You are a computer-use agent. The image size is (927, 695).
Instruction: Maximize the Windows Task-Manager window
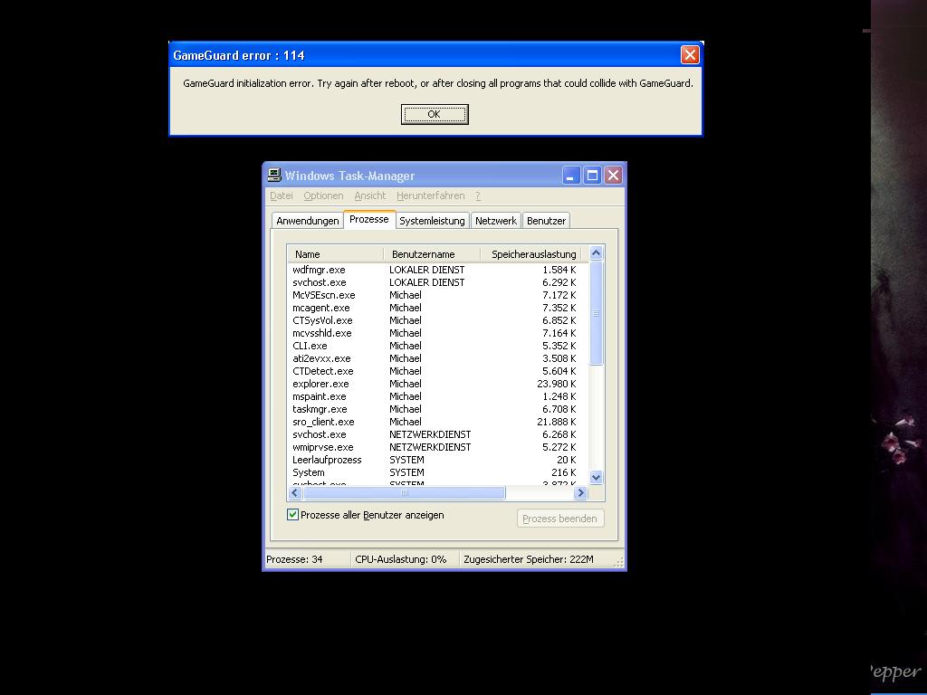pyautogui.click(x=592, y=176)
